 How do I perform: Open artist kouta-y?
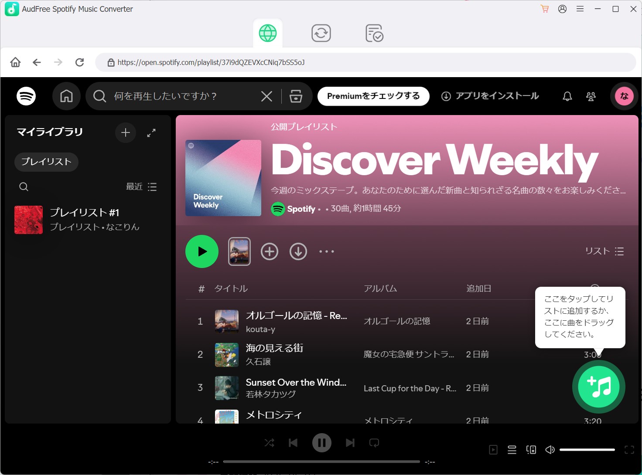click(260, 329)
